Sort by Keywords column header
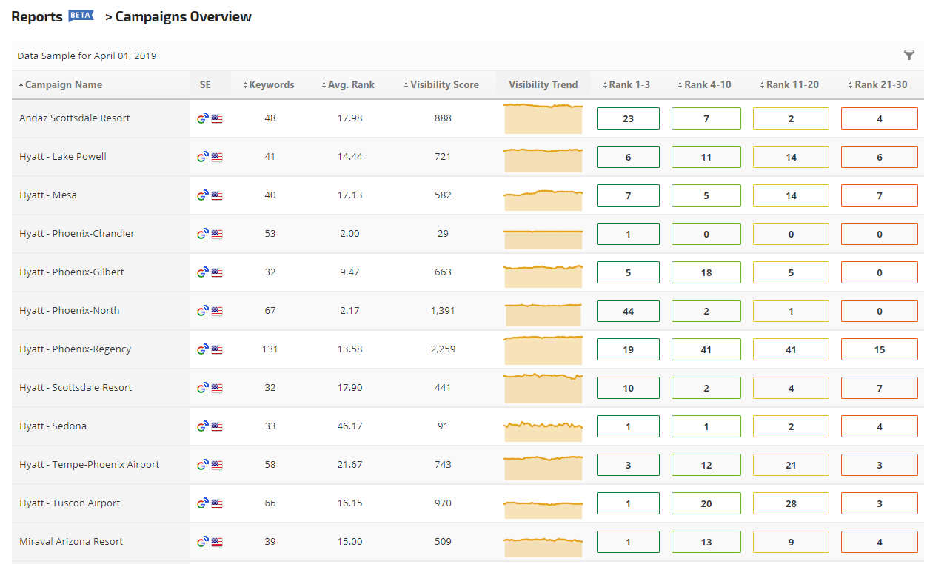 tap(271, 84)
